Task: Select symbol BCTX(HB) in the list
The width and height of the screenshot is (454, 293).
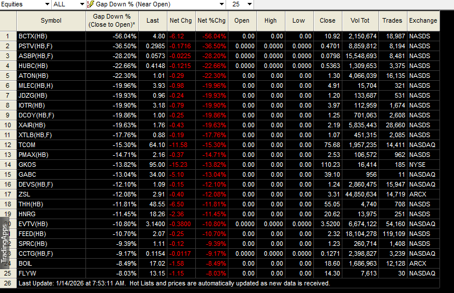Action: click(x=51, y=36)
